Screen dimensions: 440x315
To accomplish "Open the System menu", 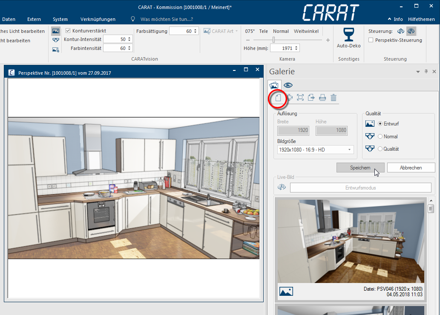I will click(x=60, y=19).
